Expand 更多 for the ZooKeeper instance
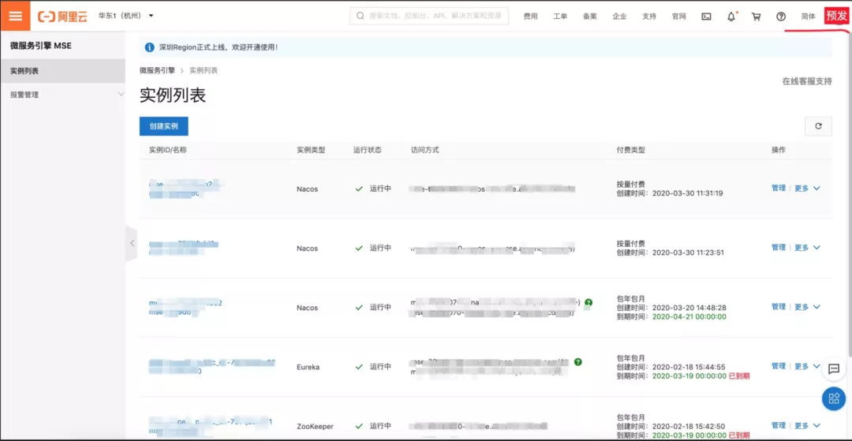This screenshot has width=852, height=441. click(x=808, y=425)
